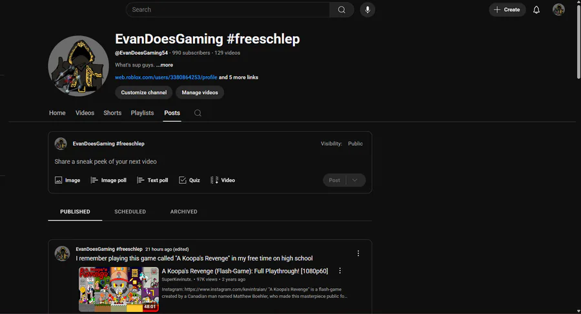This screenshot has height=314, width=581.
Task: Start voice search with microphone icon
Action: (x=367, y=10)
